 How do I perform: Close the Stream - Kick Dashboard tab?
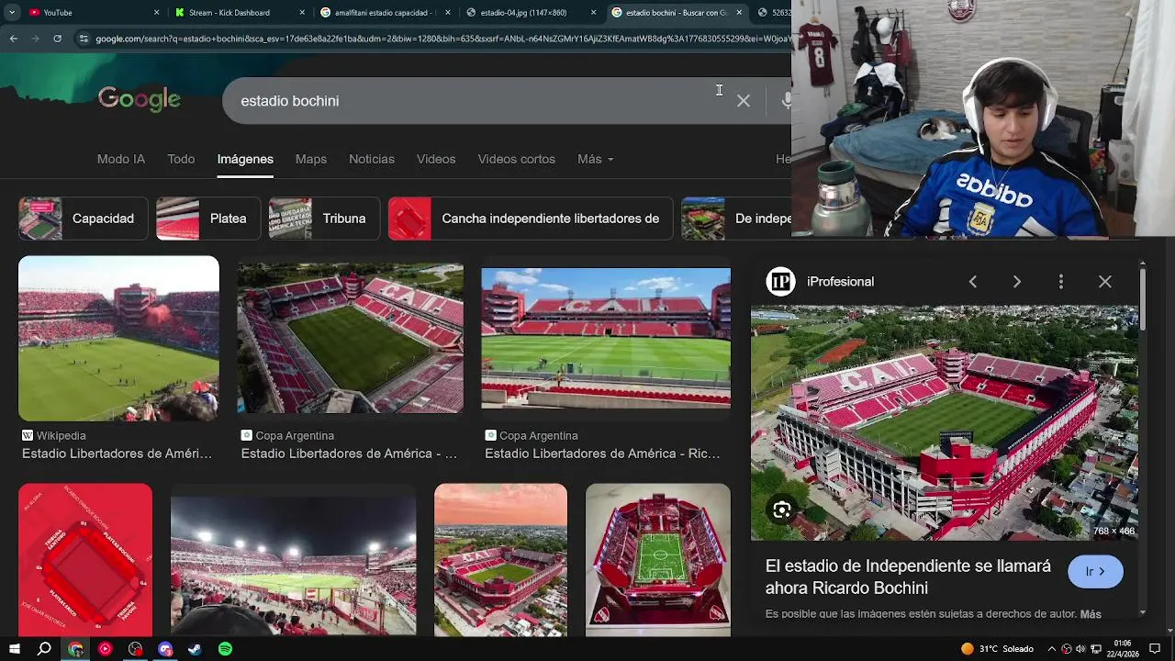[303, 13]
